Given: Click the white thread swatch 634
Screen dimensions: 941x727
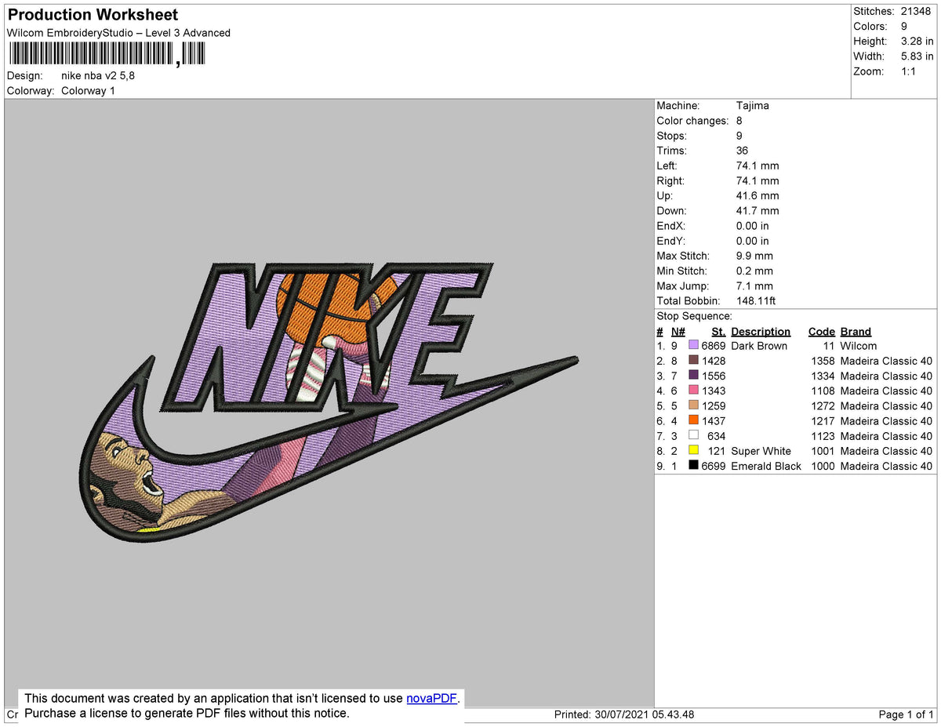Looking at the screenshot, I should (x=695, y=436).
